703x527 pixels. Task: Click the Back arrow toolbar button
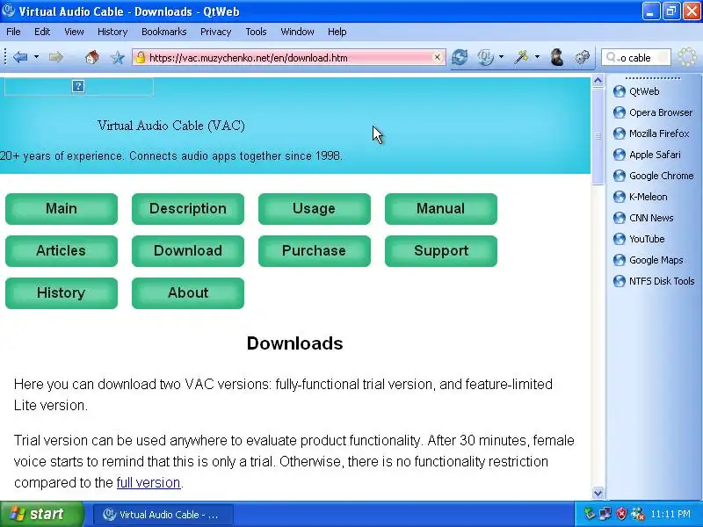point(20,57)
